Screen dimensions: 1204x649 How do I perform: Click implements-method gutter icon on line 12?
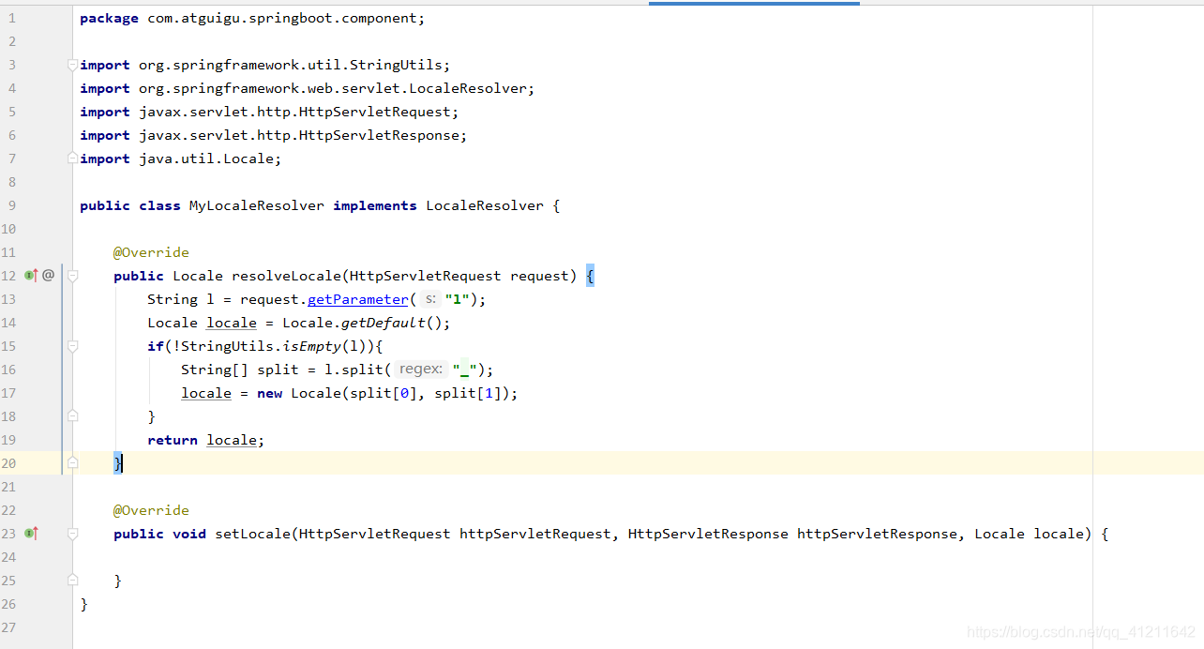tap(31, 275)
